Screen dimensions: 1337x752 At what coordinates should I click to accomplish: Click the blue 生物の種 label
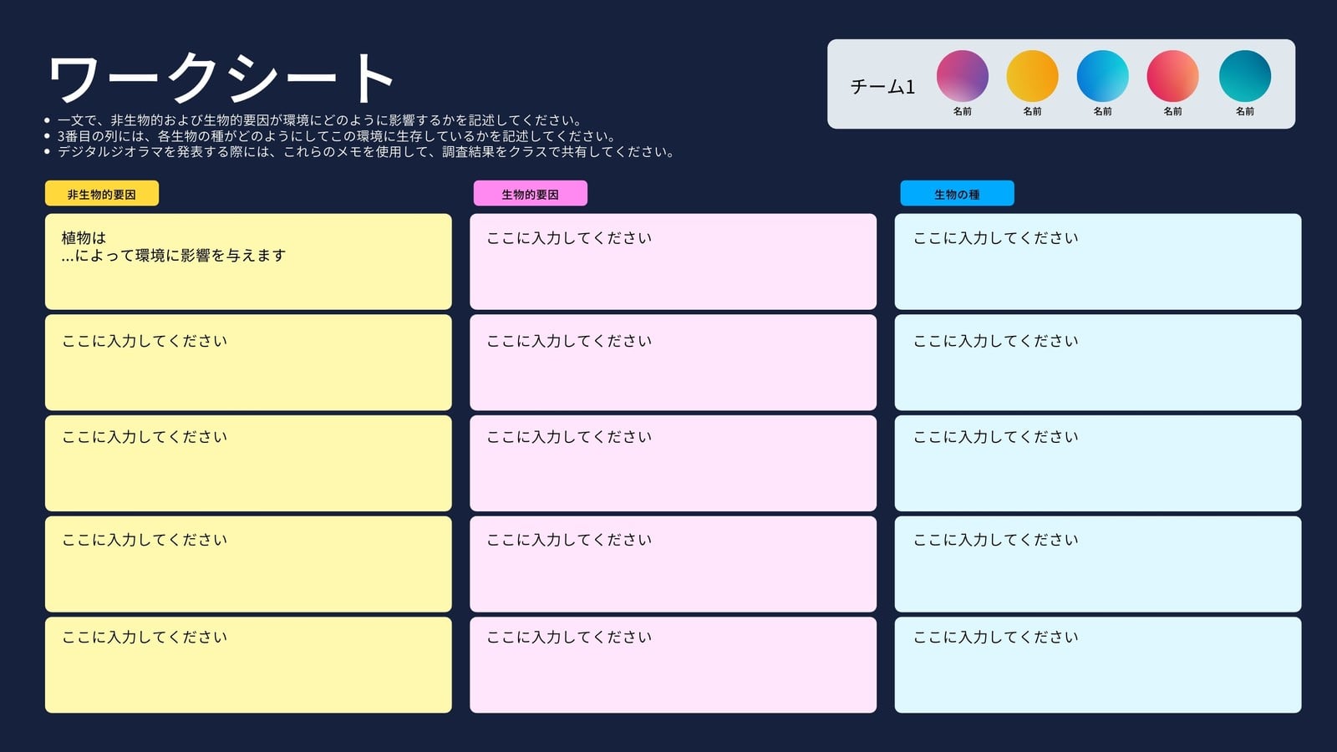957,194
